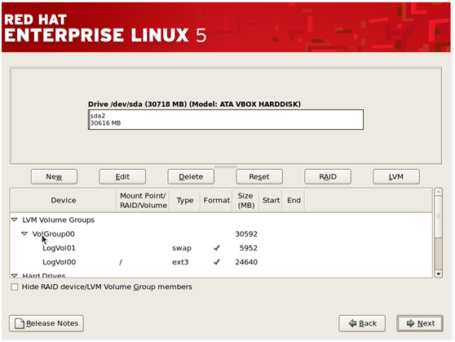455x342 pixels.
Task: Click the partition list scrollbar up arrow
Action: click(x=439, y=192)
